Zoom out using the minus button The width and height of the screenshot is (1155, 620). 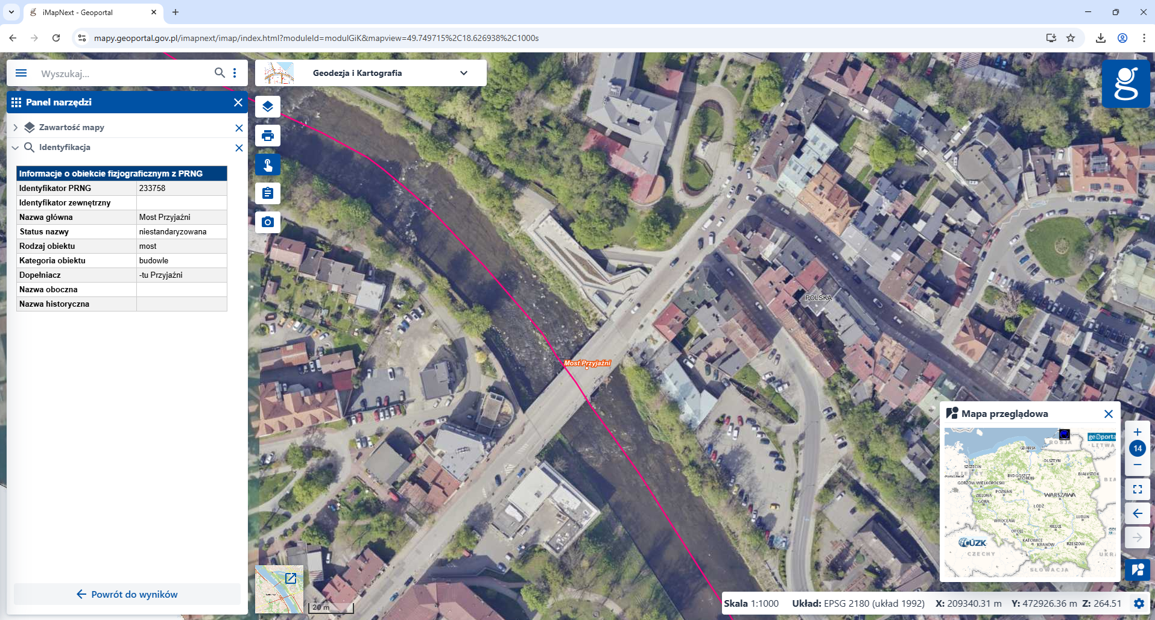point(1138,465)
